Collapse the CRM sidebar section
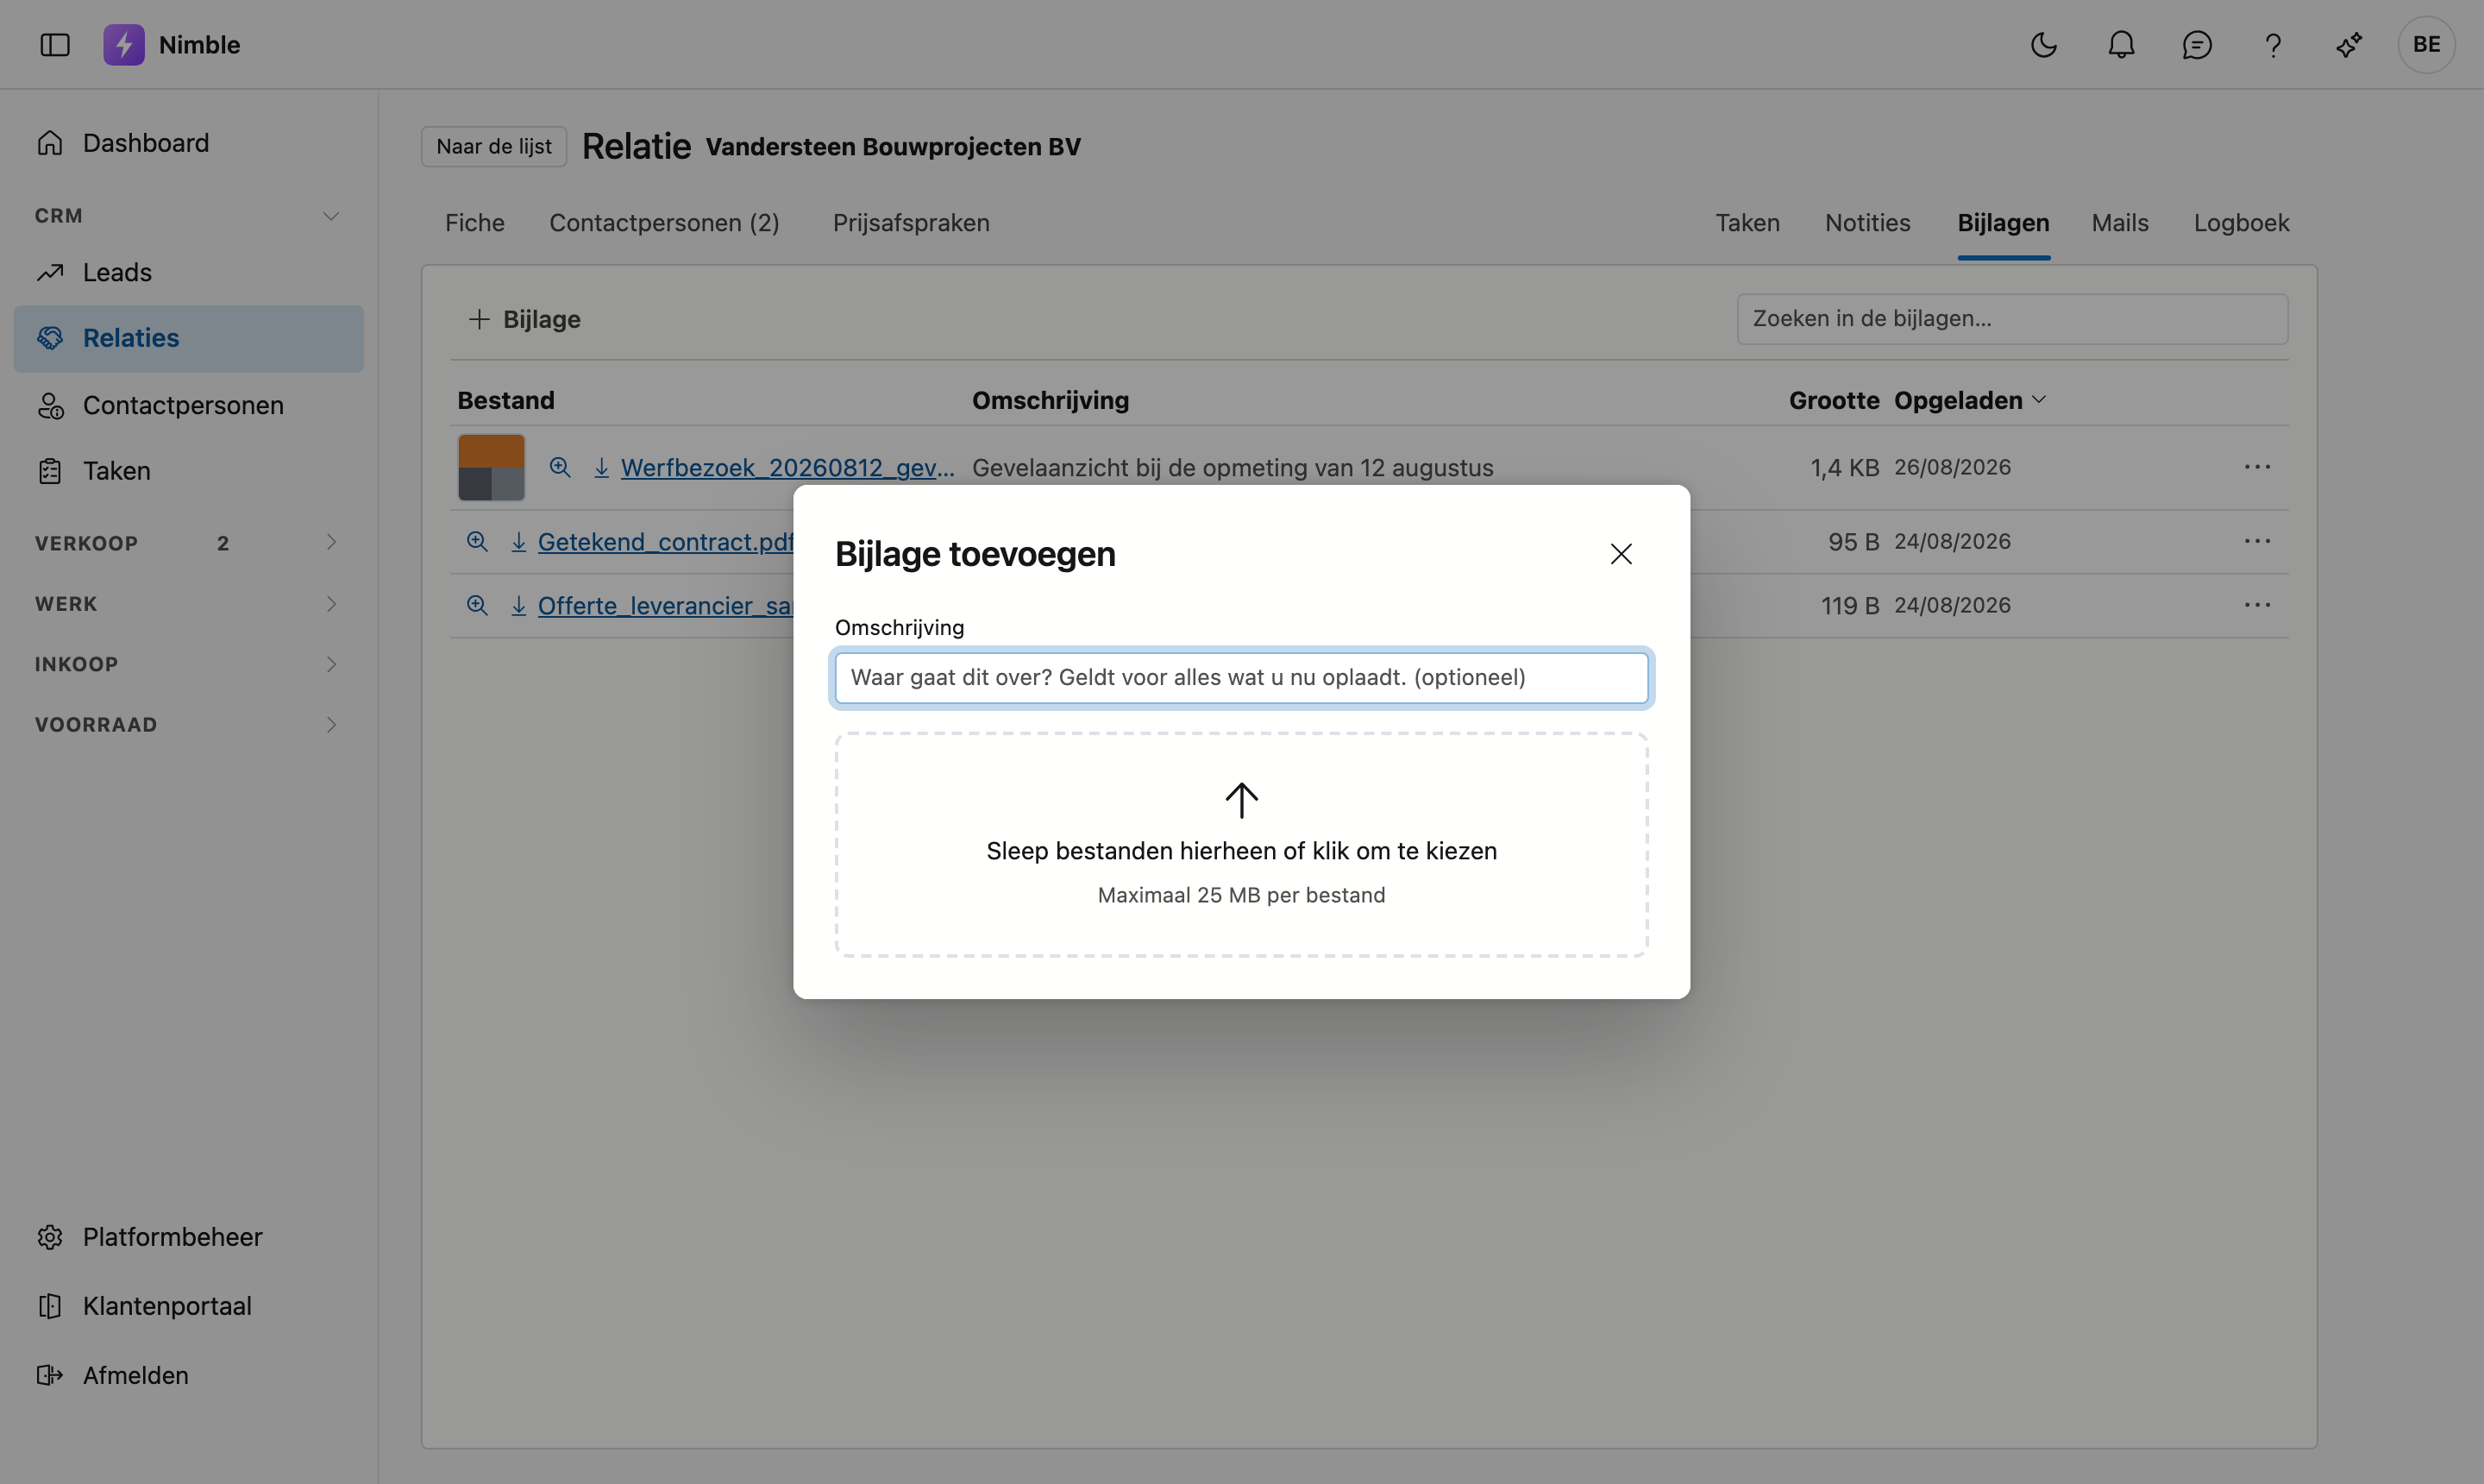2484x1484 pixels. tap(331, 216)
